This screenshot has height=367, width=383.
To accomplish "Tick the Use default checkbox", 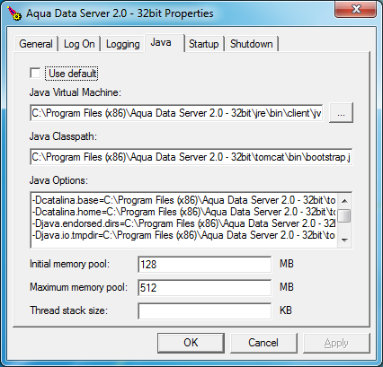I will coord(35,74).
